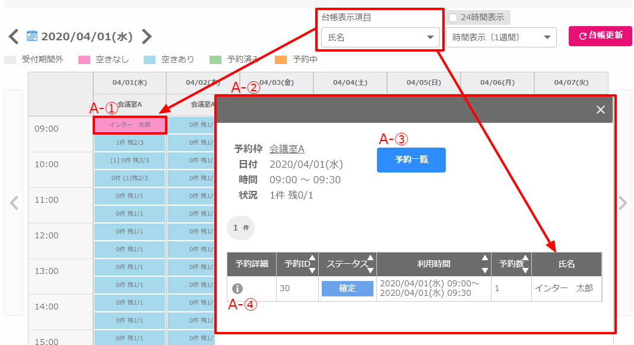Sort by ステータス column arrows

pyautogui.click(x=370, y=264)
